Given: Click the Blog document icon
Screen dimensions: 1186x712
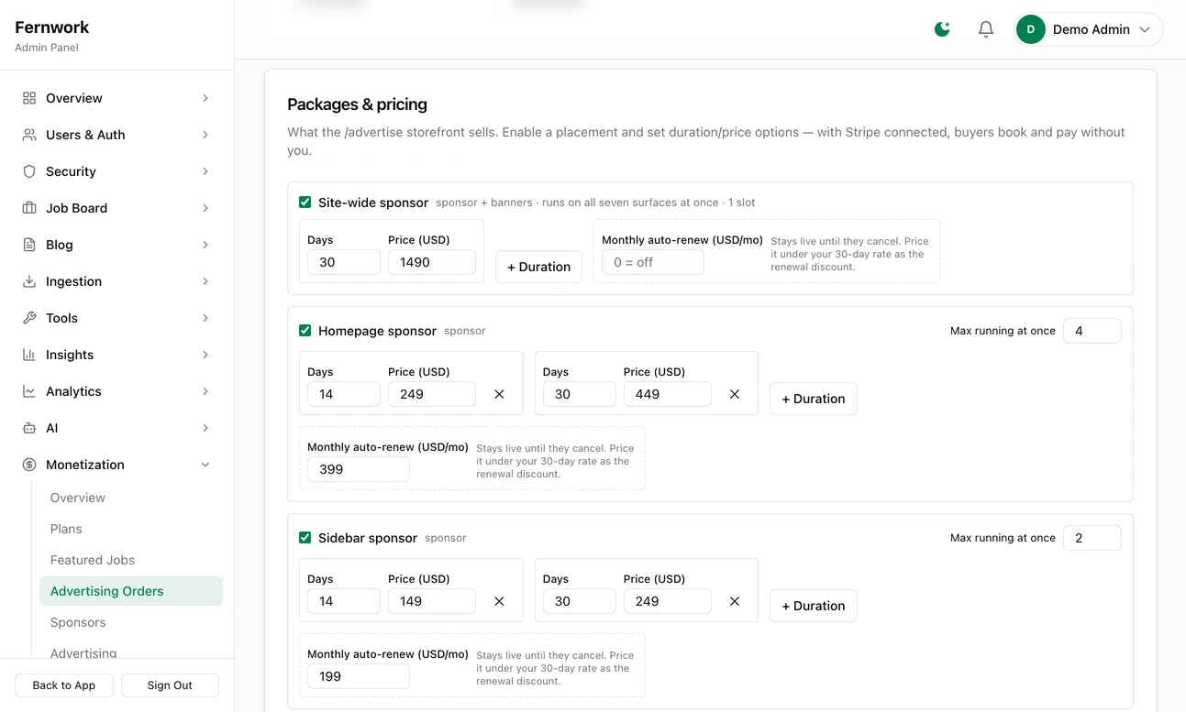Looking at the screenshot, I should (x=29, y=245).
